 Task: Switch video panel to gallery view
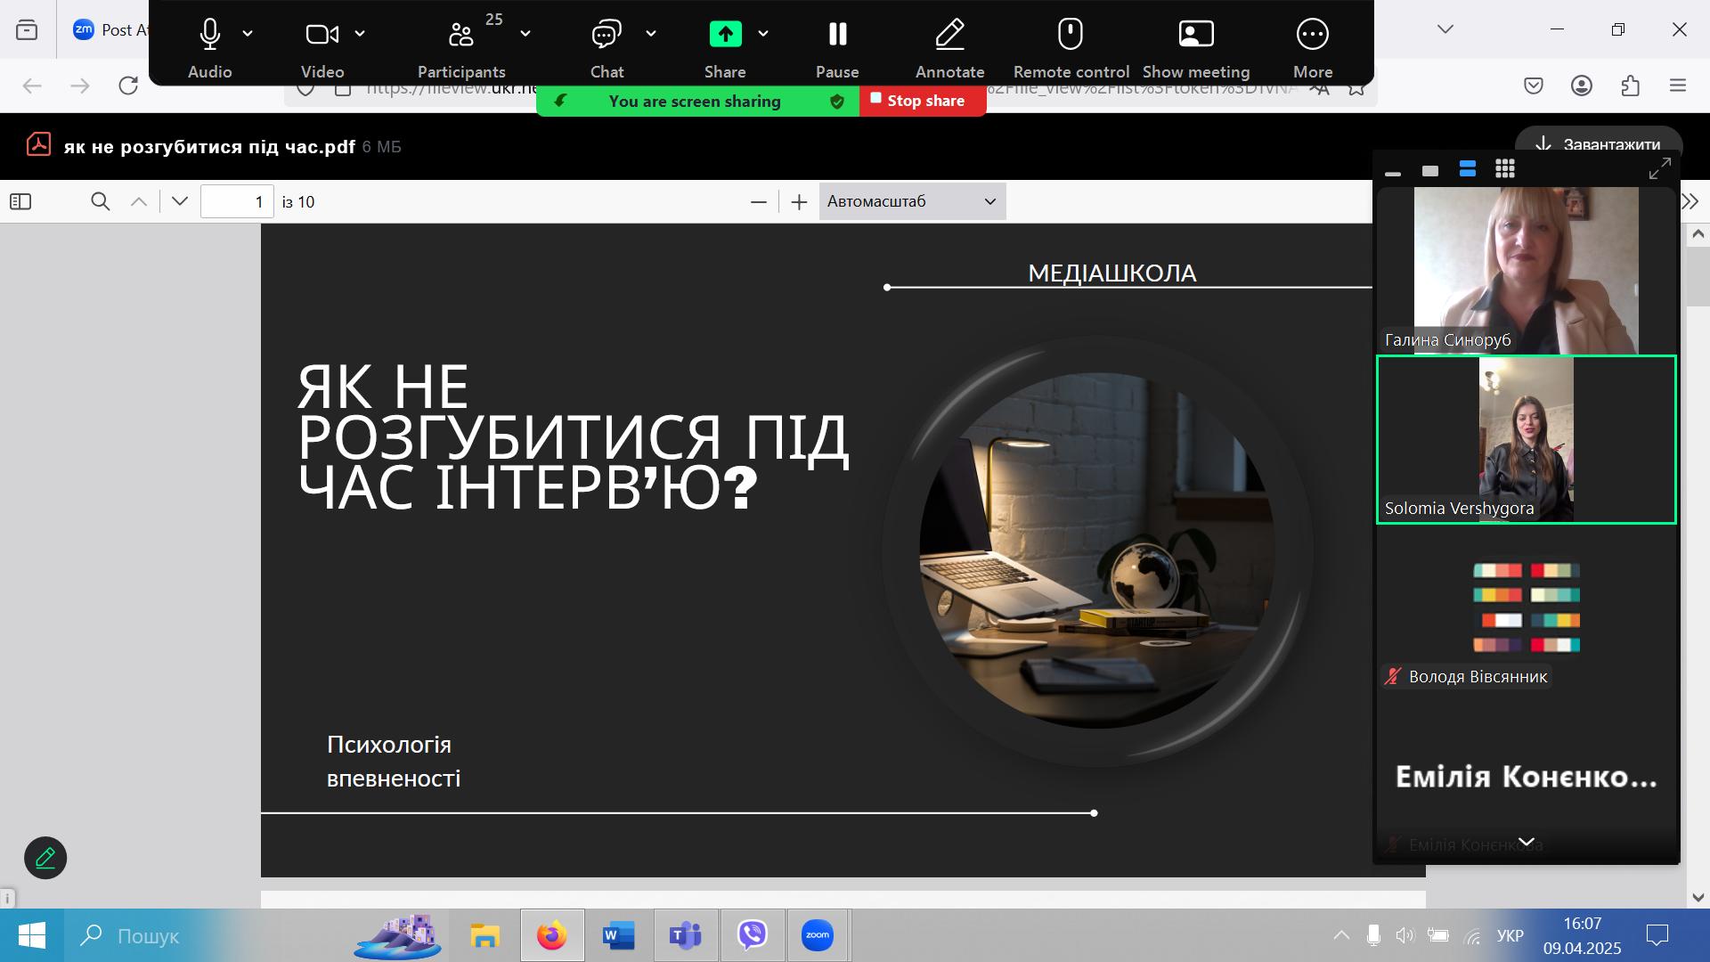coord(1504,168)
